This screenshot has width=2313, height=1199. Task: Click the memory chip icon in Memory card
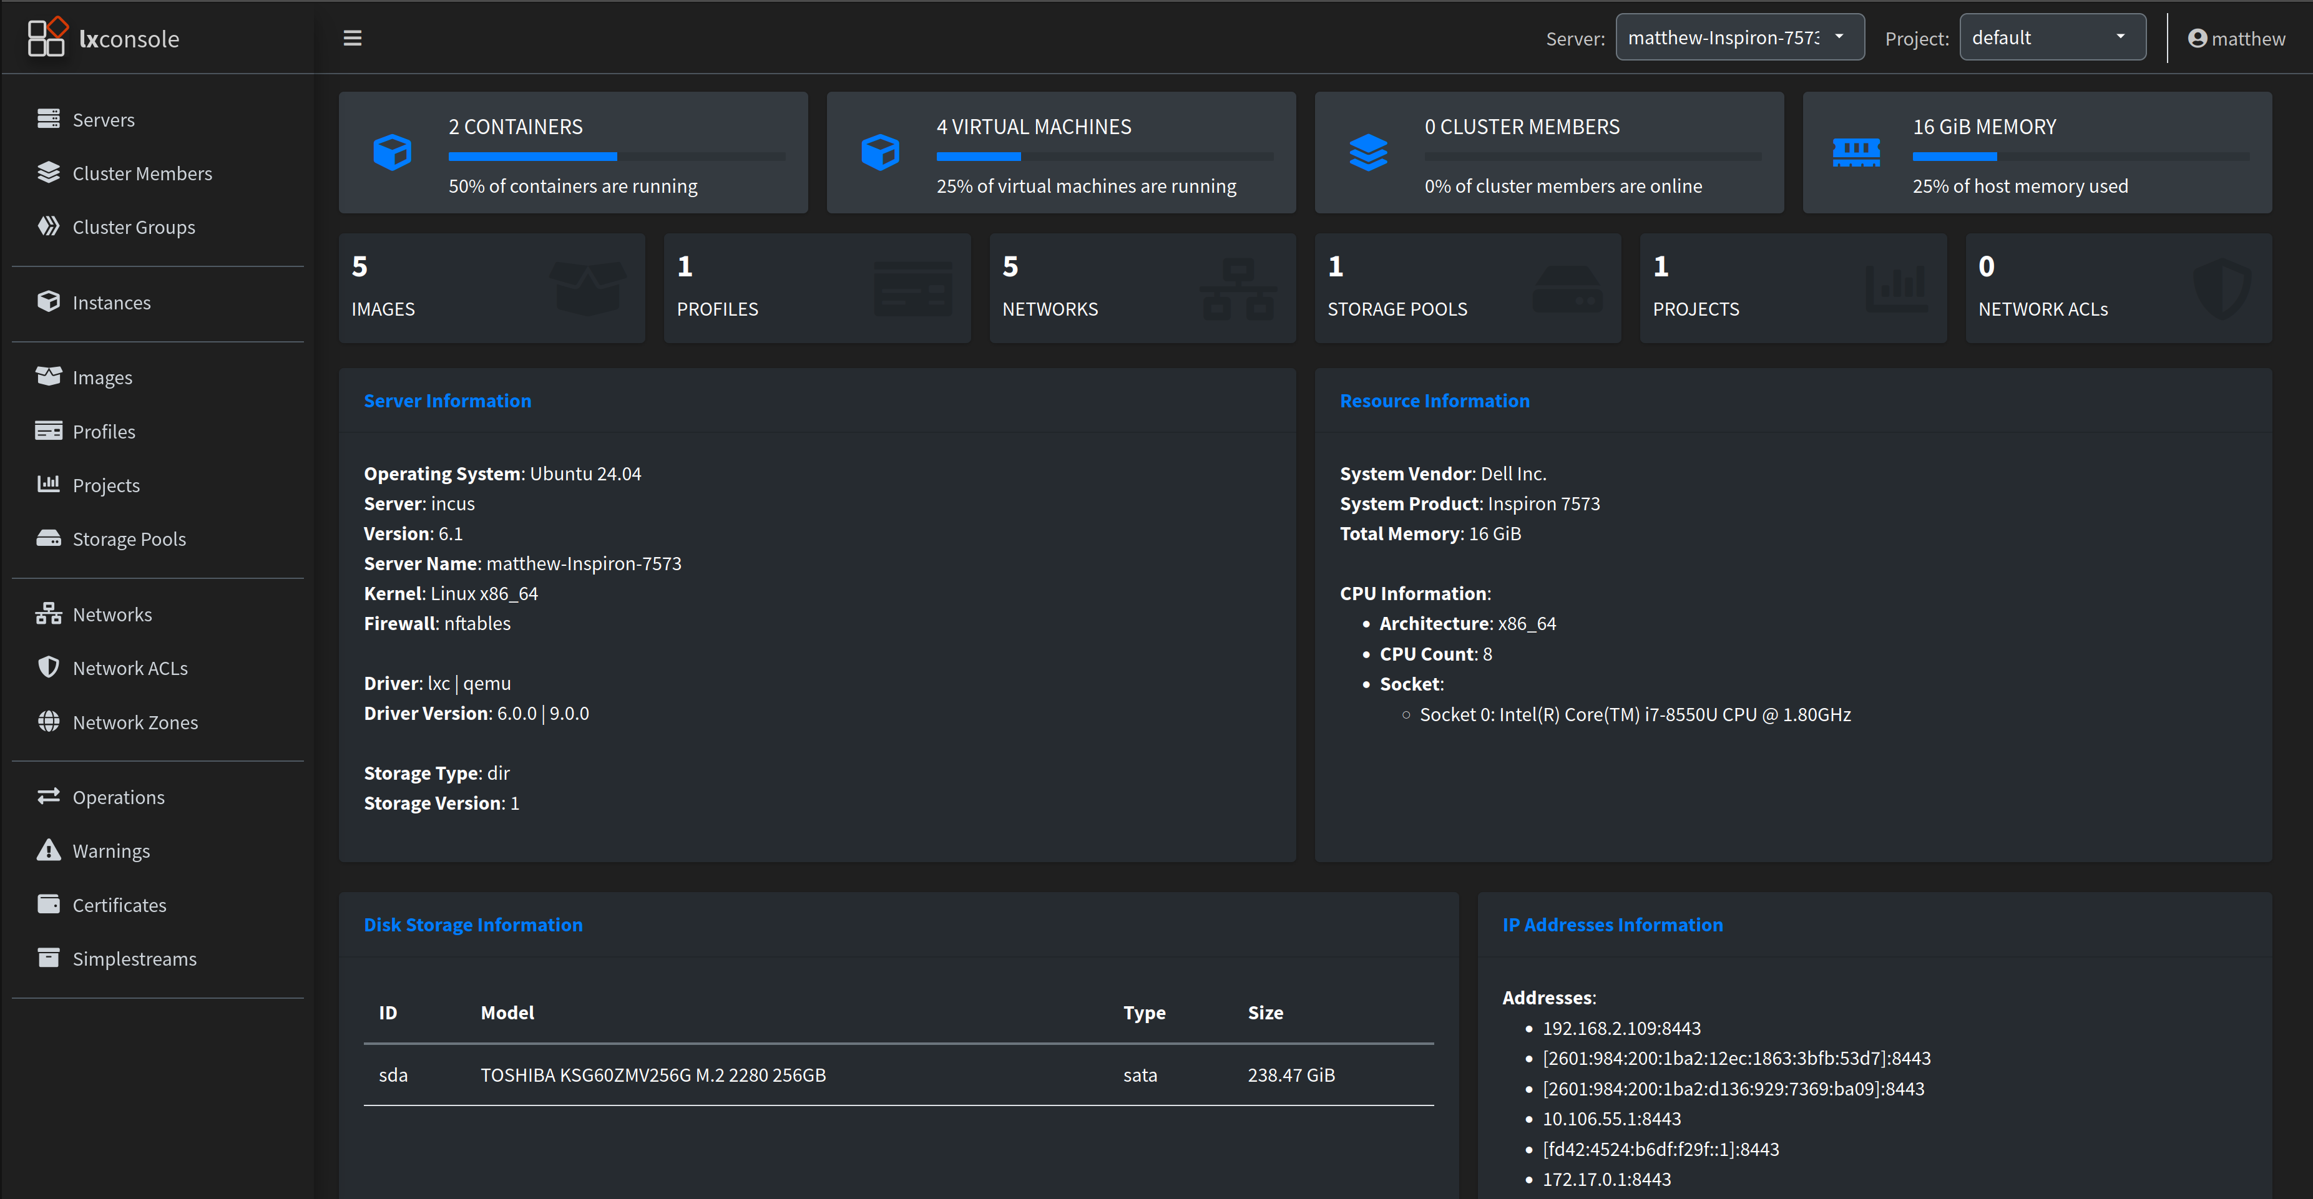point(1856,153)
